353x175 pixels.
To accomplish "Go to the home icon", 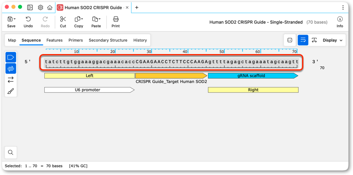I will (50, 7).
